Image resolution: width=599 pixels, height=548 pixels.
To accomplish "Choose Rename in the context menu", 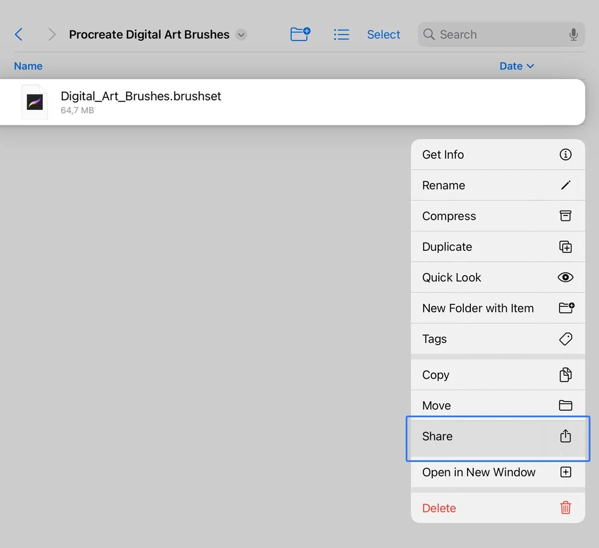I will coord(498,185).
